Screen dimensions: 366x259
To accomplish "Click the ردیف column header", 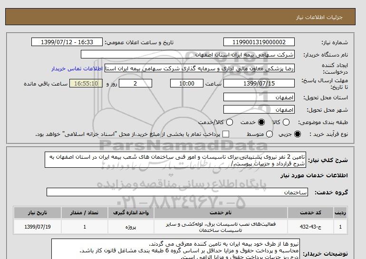I will 340,212.
